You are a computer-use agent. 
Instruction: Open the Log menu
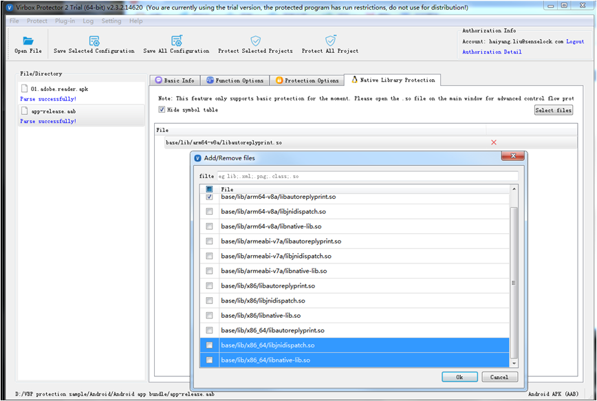pyautogui.click(x=88, y=21)
